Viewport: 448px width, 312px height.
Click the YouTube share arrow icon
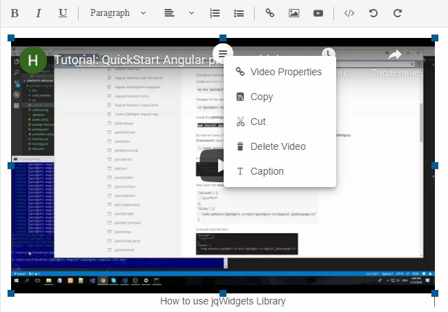coord(395,55)
